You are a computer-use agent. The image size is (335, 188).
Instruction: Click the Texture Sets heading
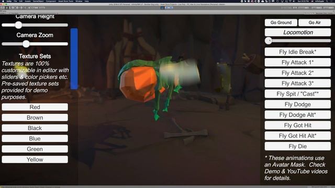tap(35, 56)
